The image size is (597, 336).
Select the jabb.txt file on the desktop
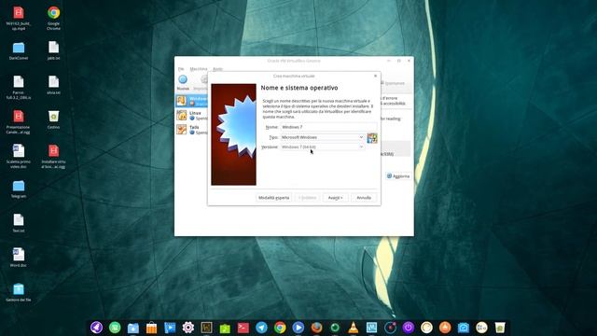coord(53,51)
